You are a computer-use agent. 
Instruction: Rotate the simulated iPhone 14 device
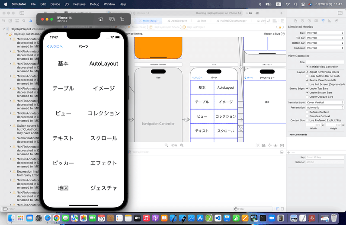(122, 19)
